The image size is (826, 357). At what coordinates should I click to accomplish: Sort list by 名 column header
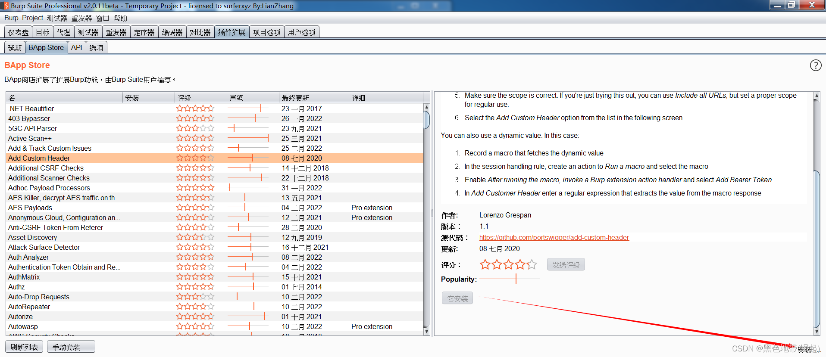[64, 98]
